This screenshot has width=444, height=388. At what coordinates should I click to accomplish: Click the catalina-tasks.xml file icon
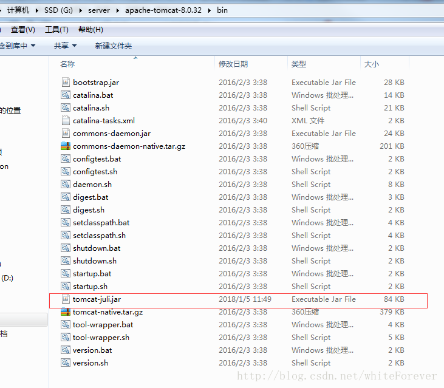66,120
